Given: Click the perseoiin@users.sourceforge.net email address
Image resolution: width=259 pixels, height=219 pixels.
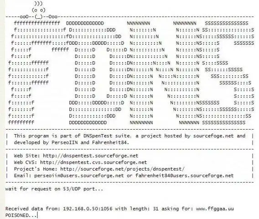Looking at the screenshot, I should pyautogui.click(x=79, y=176).
